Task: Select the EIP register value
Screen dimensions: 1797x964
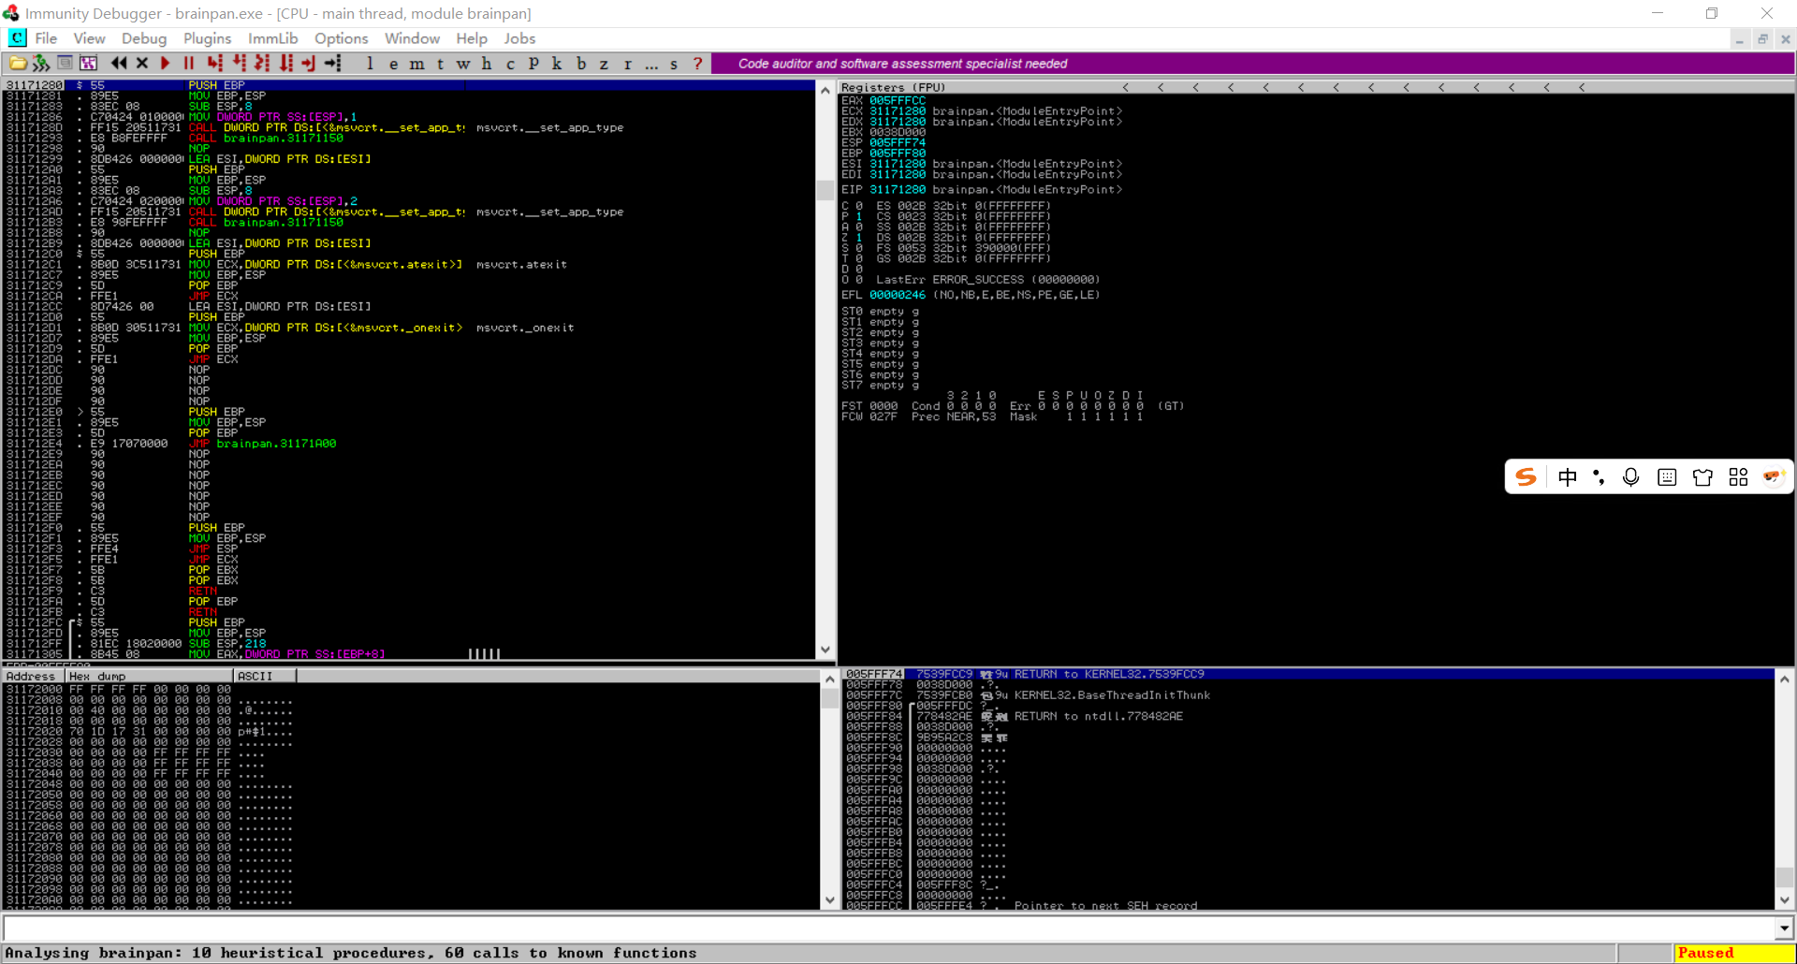Action: (898, 190)
